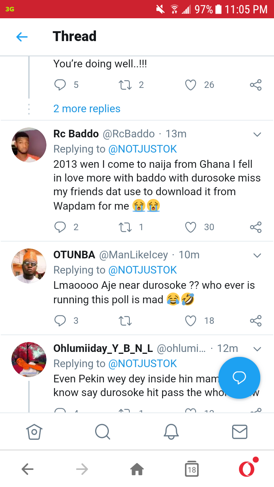This screenshot has width=274, height=487.
Task: Open the compose reply floating button
Action: (239, 378)
